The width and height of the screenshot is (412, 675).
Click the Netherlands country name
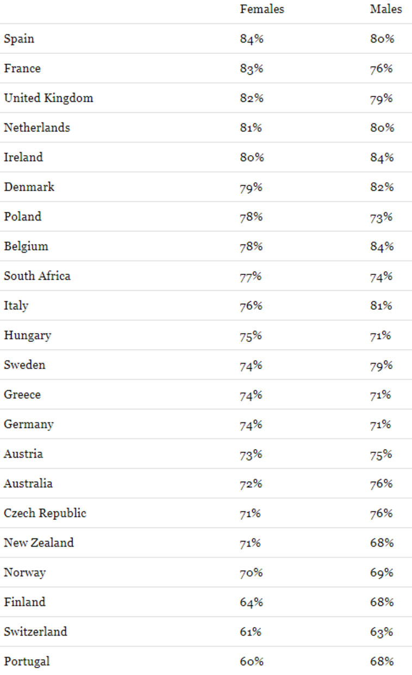[x=37, y=127]
